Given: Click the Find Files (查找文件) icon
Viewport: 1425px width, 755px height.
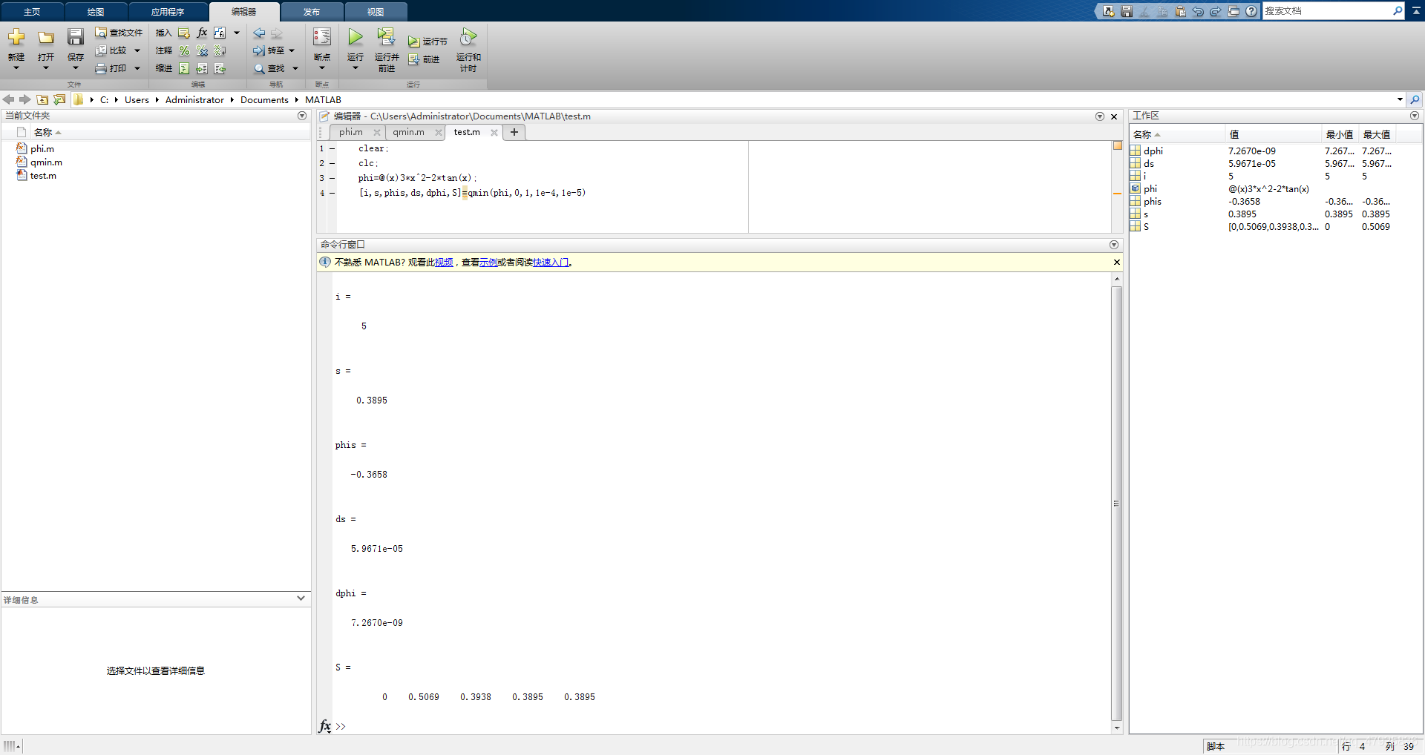Looking at the screenshot, I should (101, 33).
